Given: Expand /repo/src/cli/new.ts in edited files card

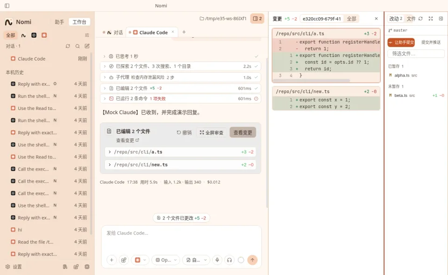Looking at the screenshot, I should coord(181,165).
